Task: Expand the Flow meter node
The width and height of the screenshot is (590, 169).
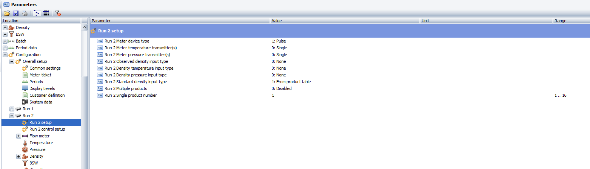Action: pos(18,136)
